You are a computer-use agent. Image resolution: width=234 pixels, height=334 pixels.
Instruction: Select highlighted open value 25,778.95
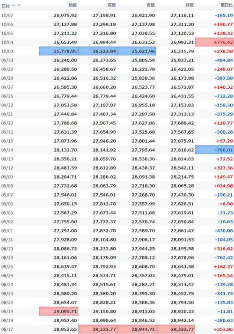[58, 51]
